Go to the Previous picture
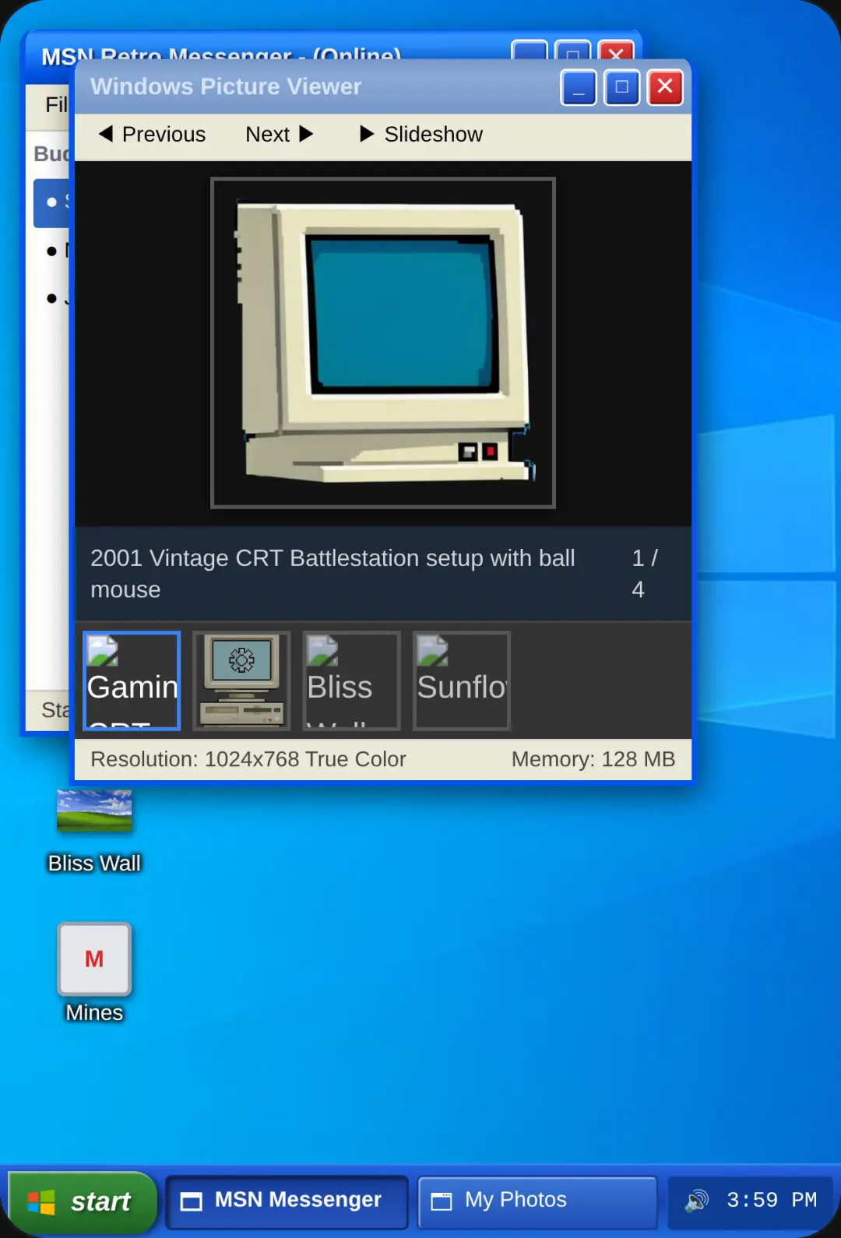Viewport: 841px width, 1238px height. coord(152,135)
